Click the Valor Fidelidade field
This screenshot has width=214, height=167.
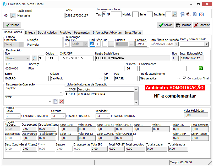pyautogui.click(x=196, y=115)
